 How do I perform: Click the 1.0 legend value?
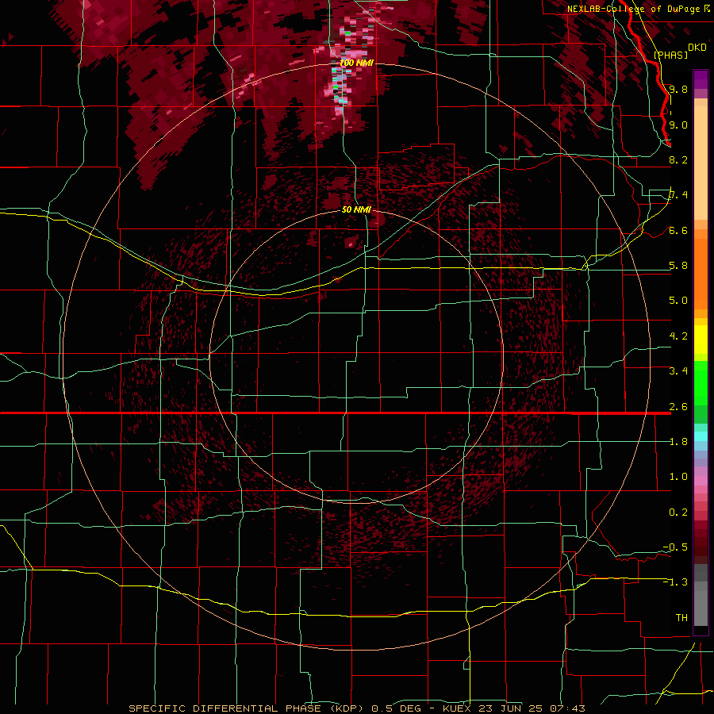[x=678, y=477]
